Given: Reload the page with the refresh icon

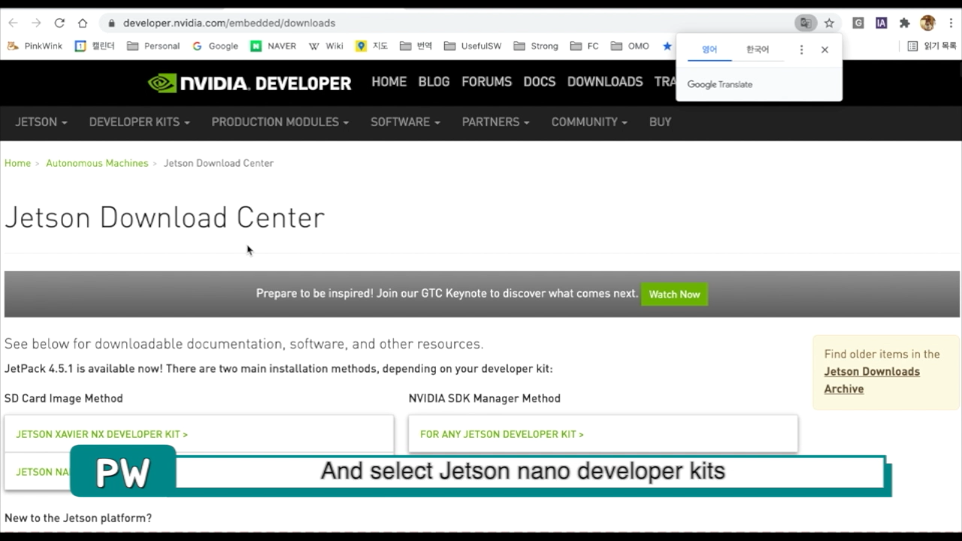Looking at the screenshot, I should [x=59, y=23].
